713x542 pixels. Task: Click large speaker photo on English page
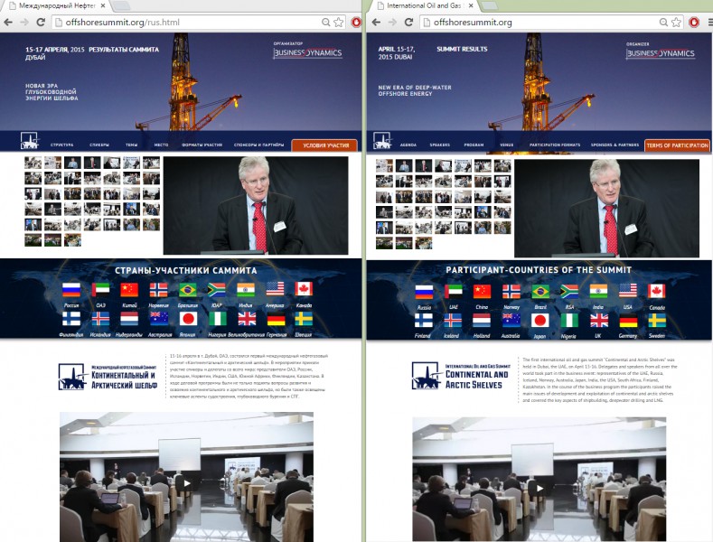click(606, 209)
